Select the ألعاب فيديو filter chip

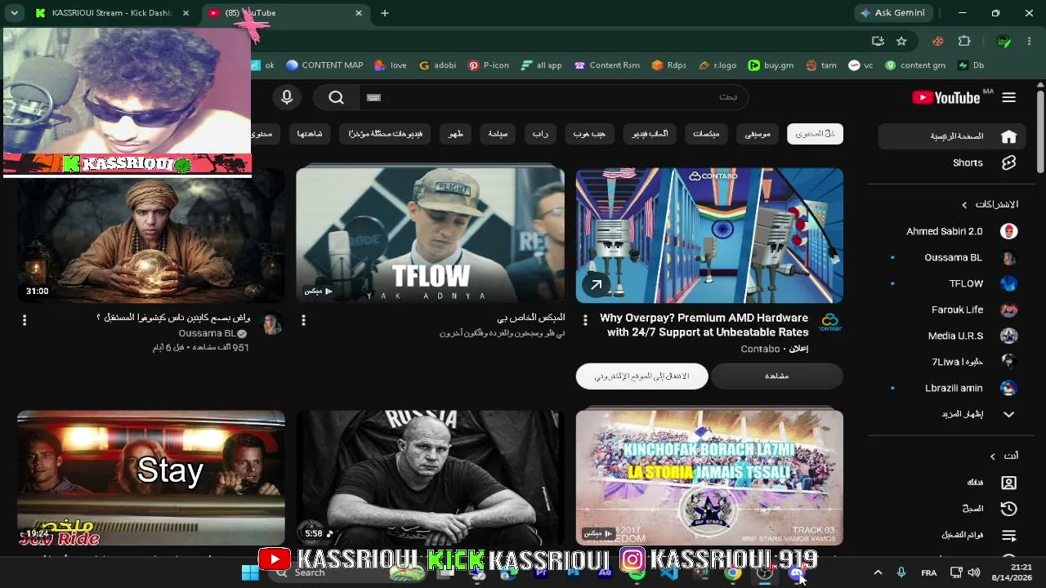click(650, 134)
